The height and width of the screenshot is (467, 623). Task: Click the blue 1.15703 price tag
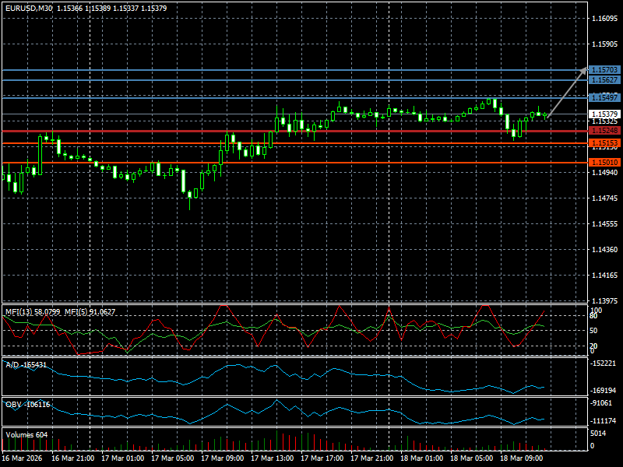(x=604, y=70)
